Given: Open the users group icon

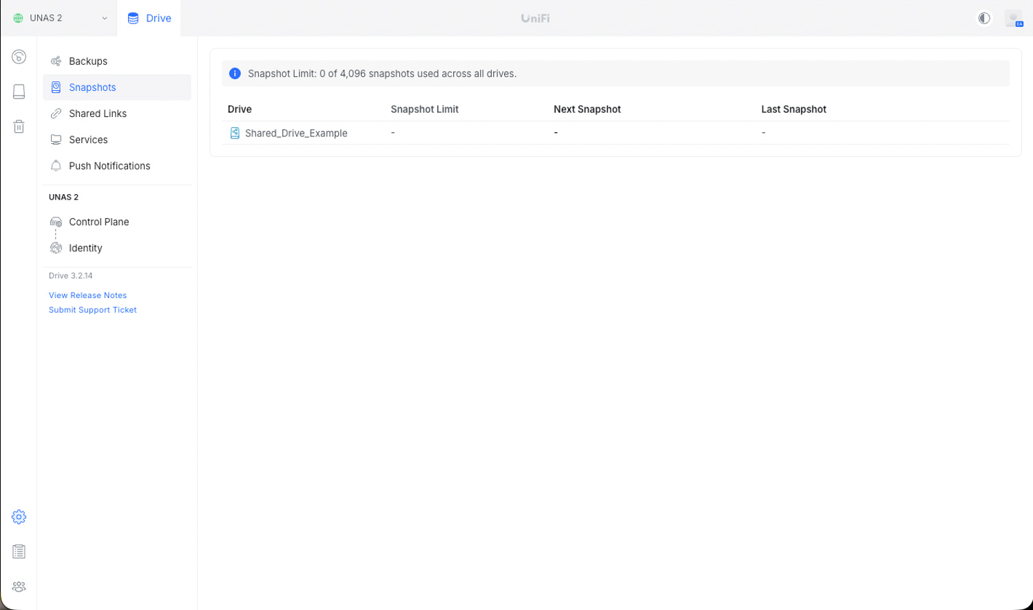Looking at the screenshot, I should coord(19,587).
